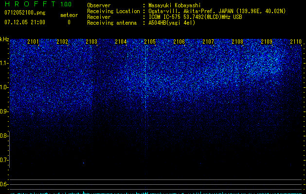Click the 1.0 kHz axis label
The height and width of the screenshot is (194, 306).
(4, 87)
